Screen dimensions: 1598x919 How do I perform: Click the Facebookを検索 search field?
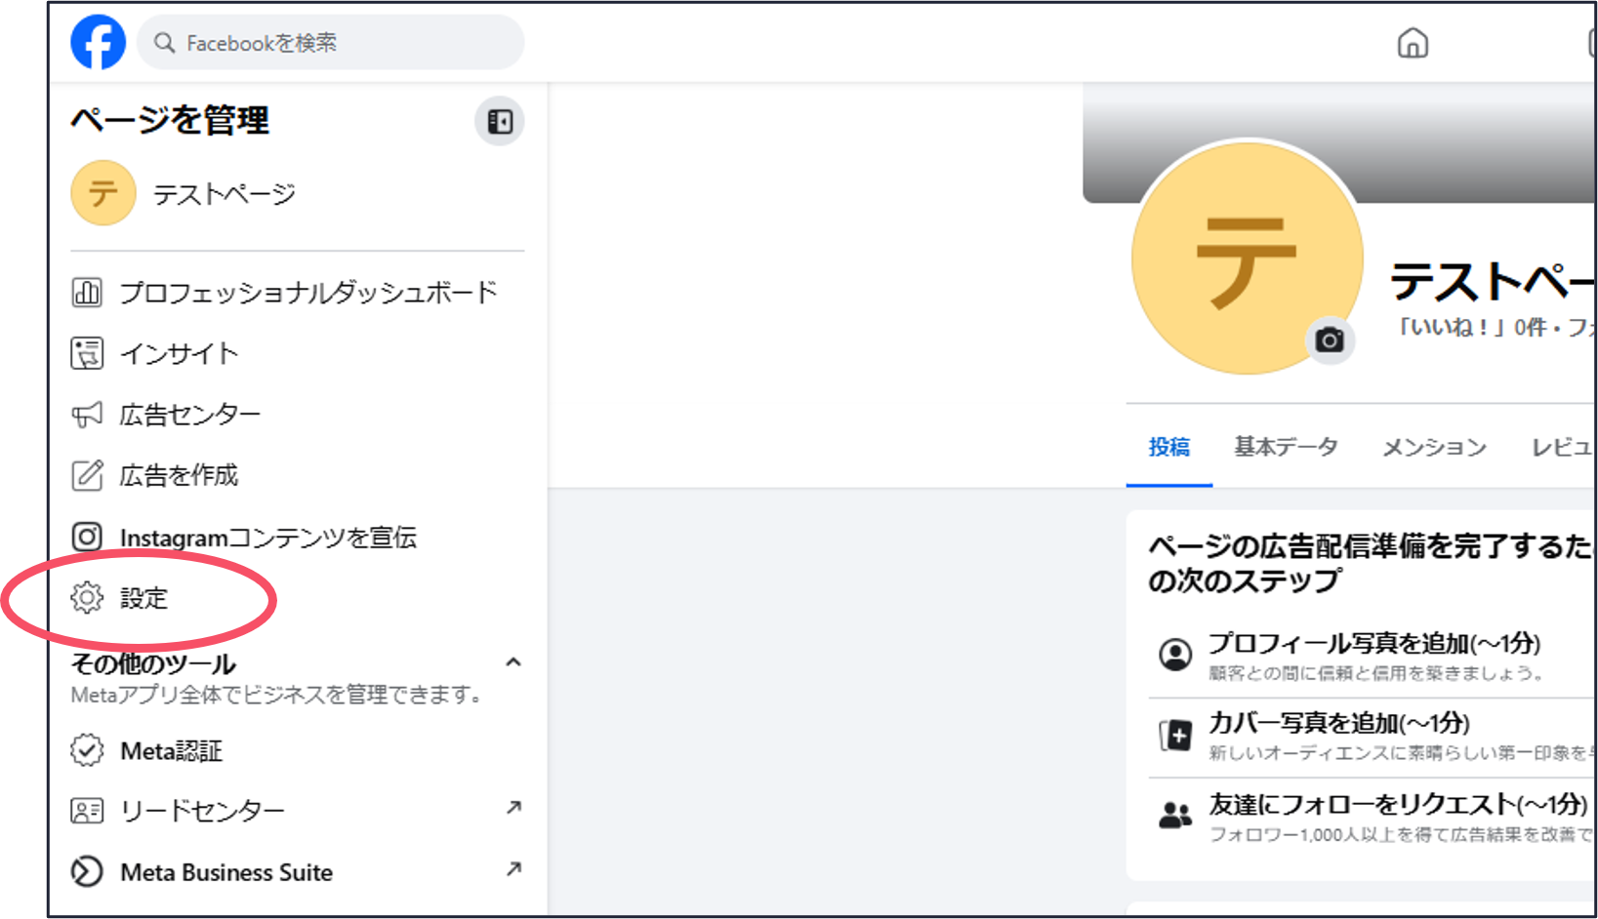point(332,43)
